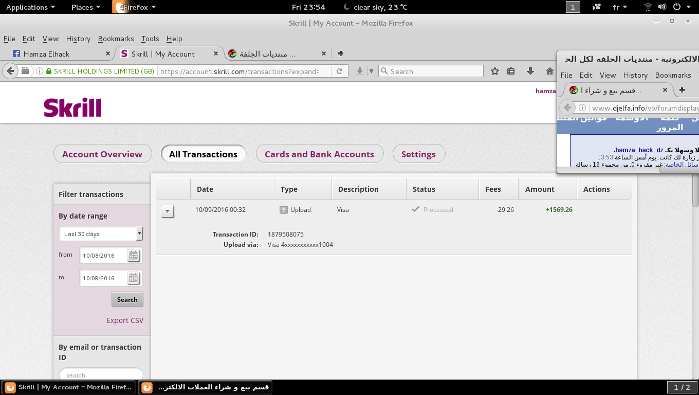The height and width of the screenshot is (395, 699).
Task: Click the search magnifier icon in search bar
Action: pyautogui.click(x=383, y=71)
